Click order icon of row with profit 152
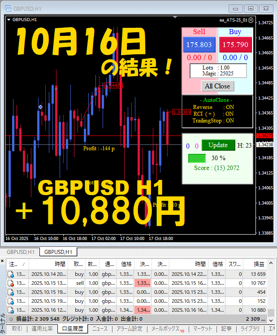The width and height of the screenshot is (277, 336). [11, 301]
